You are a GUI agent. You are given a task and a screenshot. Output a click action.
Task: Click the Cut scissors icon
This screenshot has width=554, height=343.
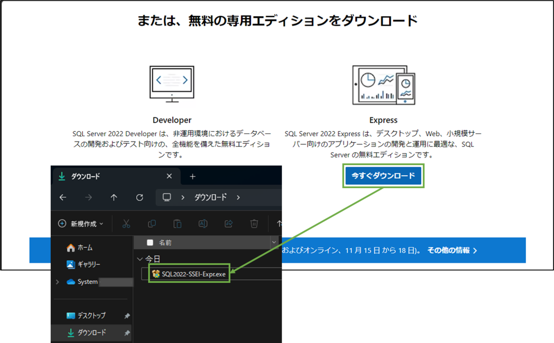126,224
